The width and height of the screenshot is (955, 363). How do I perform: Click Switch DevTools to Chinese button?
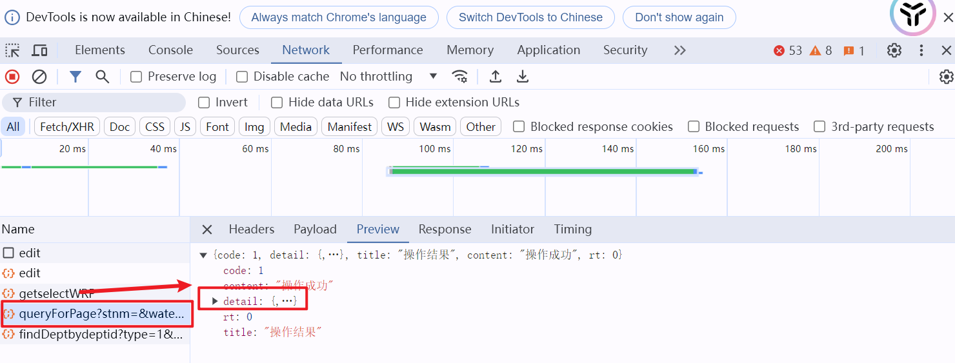pyautogui.click(x=530, y=17)
